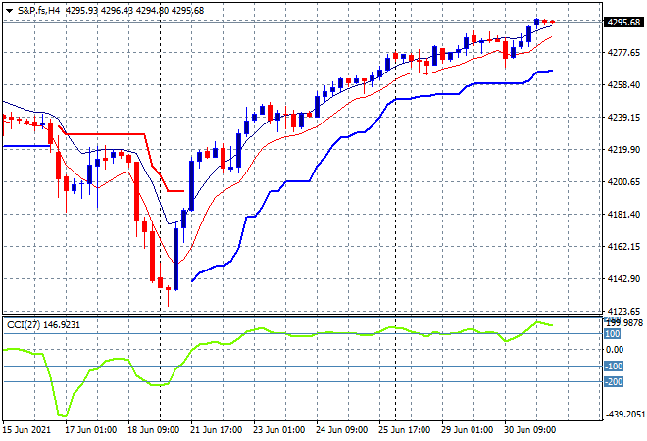Click the S&P.fs,H4 chart title text
Screen dimensions: 647x441
(x=38, y=11)
